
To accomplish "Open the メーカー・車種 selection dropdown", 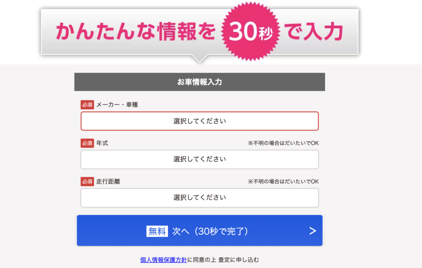I will click(199, 121).
